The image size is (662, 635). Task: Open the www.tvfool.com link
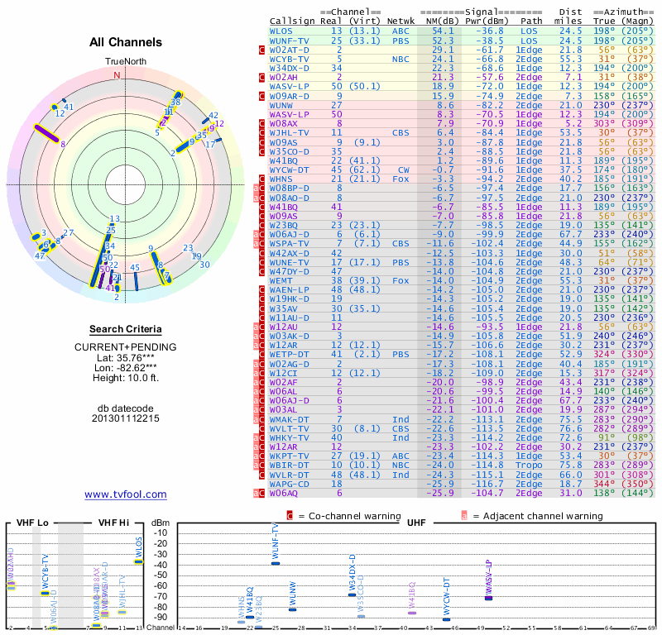point(126,494)
